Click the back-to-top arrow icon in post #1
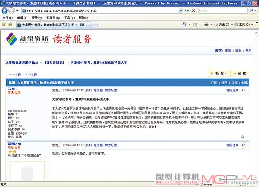 242,137
